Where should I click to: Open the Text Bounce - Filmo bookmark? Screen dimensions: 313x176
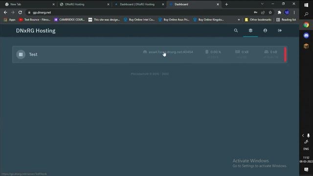click(x=35, y=20)
